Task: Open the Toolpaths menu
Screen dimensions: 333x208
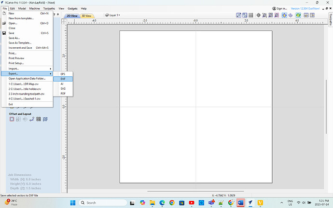Action: tap(49, 9)
